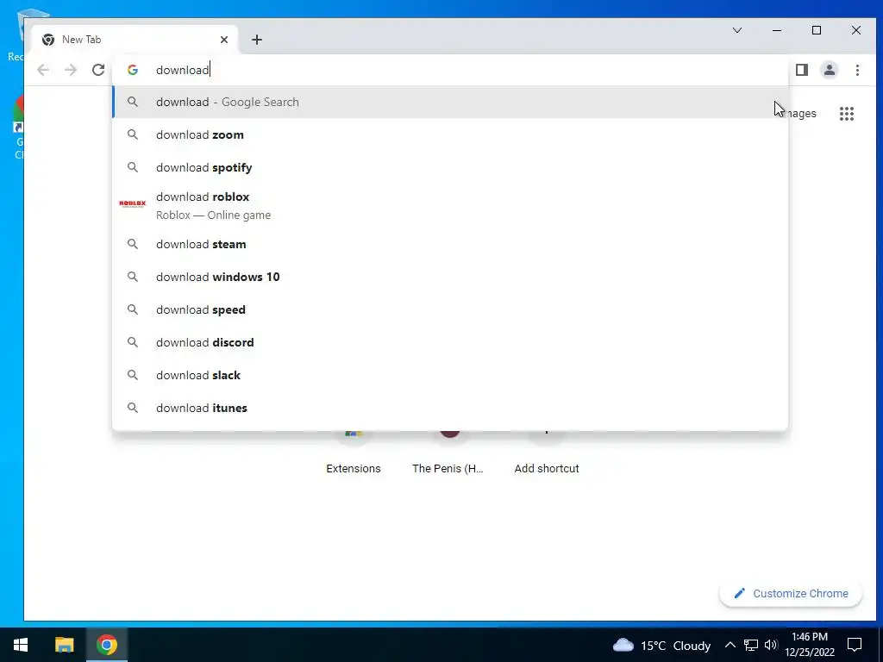Image resolution: width=883 pixels, height=662 pixels.
Task: Click the Roblox logo icon in suggestions
Action: pyautogui.click(x=132, y=203)
